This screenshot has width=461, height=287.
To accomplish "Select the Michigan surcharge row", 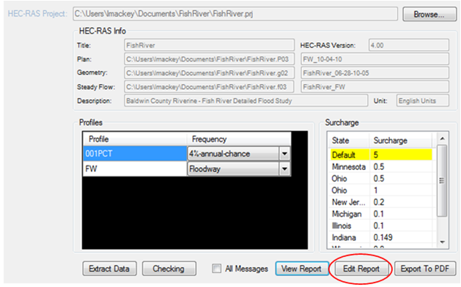I will point(381,214).
